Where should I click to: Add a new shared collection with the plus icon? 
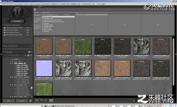coord(32,25)
